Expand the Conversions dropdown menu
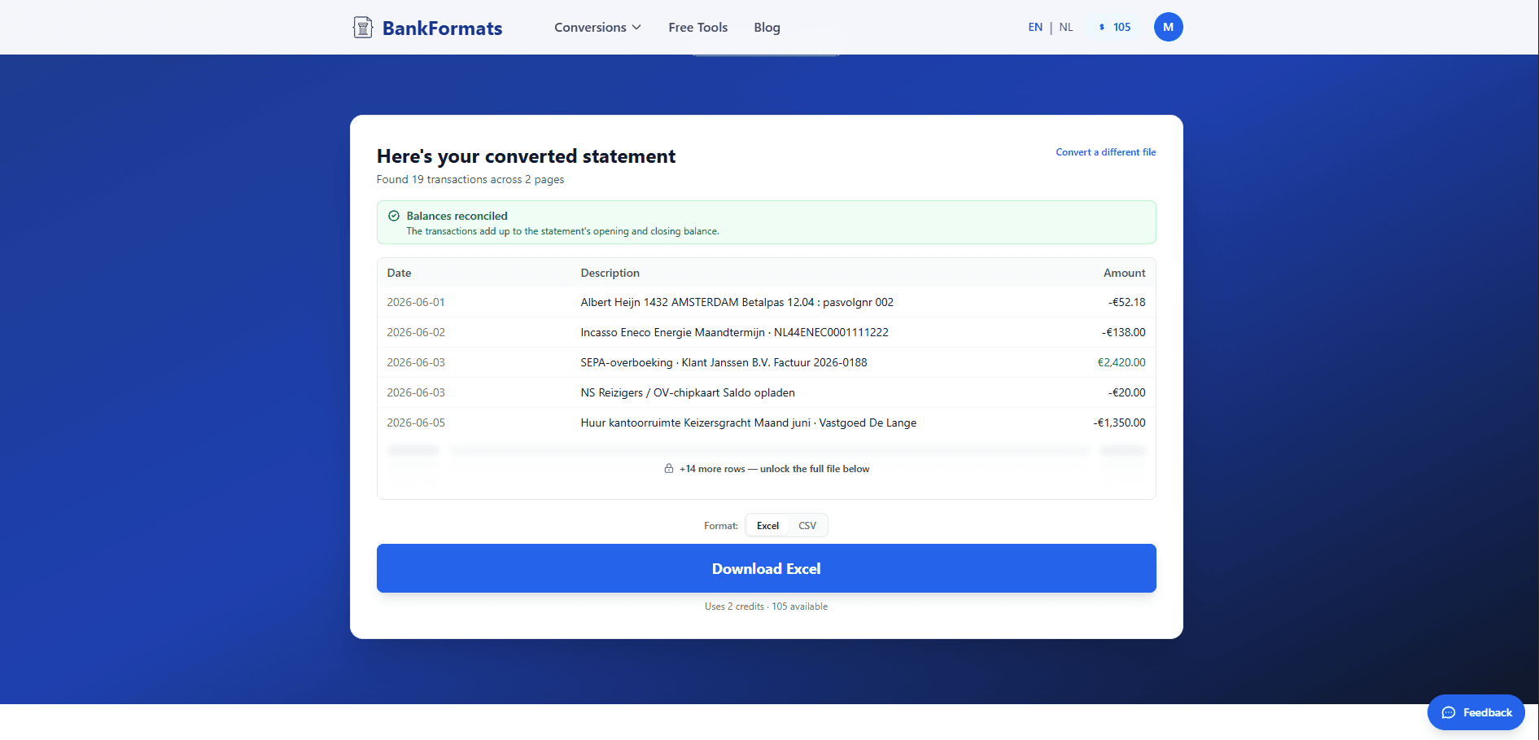1539x740 pixels. pyautogui.click(x=597, y=28)
